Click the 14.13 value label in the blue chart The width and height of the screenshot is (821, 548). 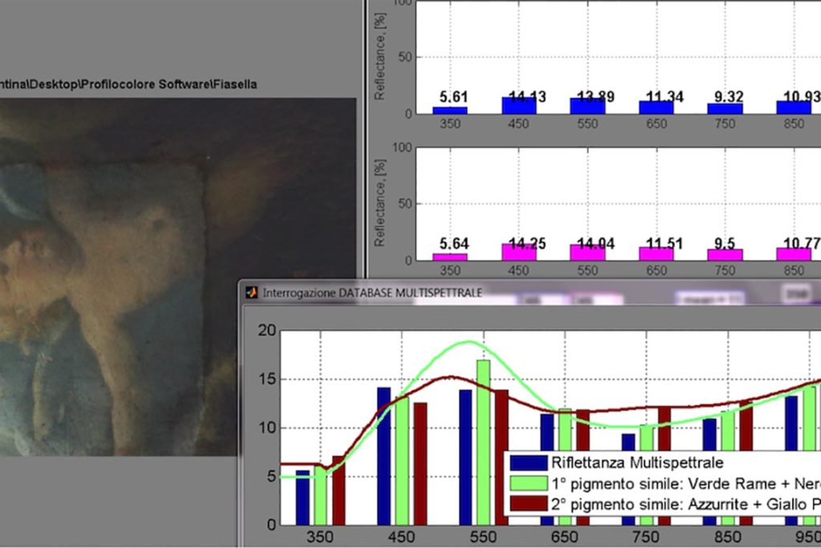[528, 97]
